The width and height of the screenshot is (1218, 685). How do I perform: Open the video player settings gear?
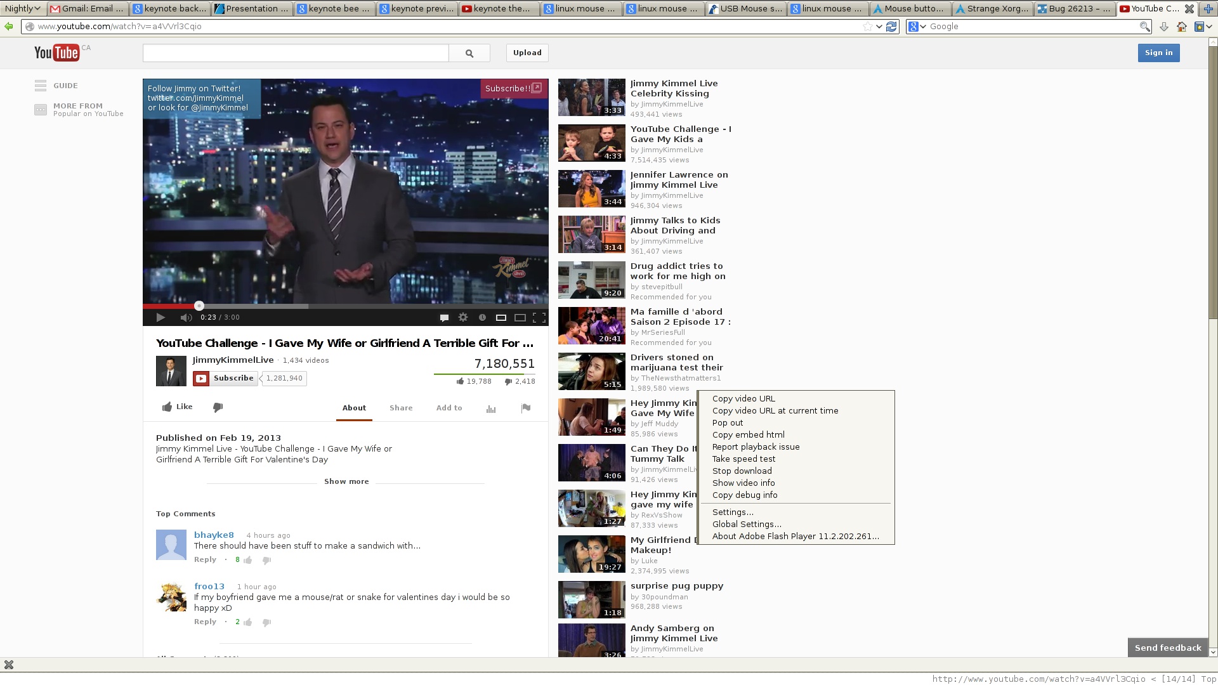pyautogui.click(x=463, y=318)
